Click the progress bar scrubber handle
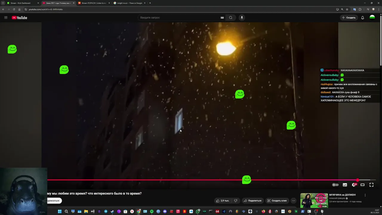Image resolution: width=382 pixels, height=215 pixels. pos(358,180)
